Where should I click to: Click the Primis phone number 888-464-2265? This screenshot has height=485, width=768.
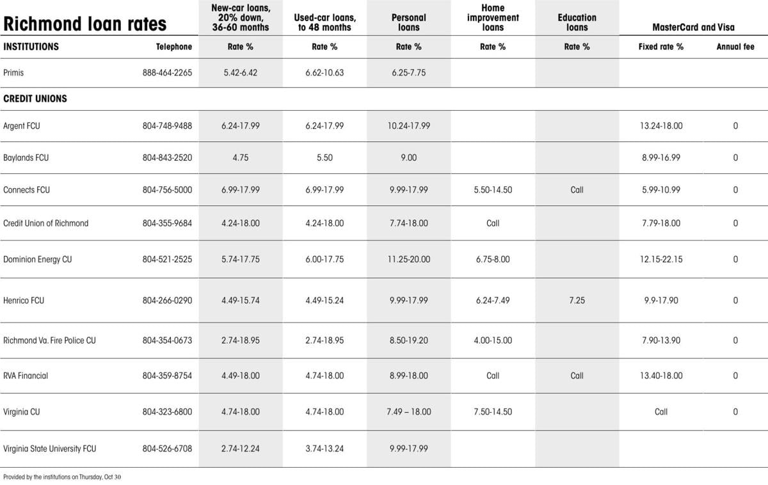167,73
